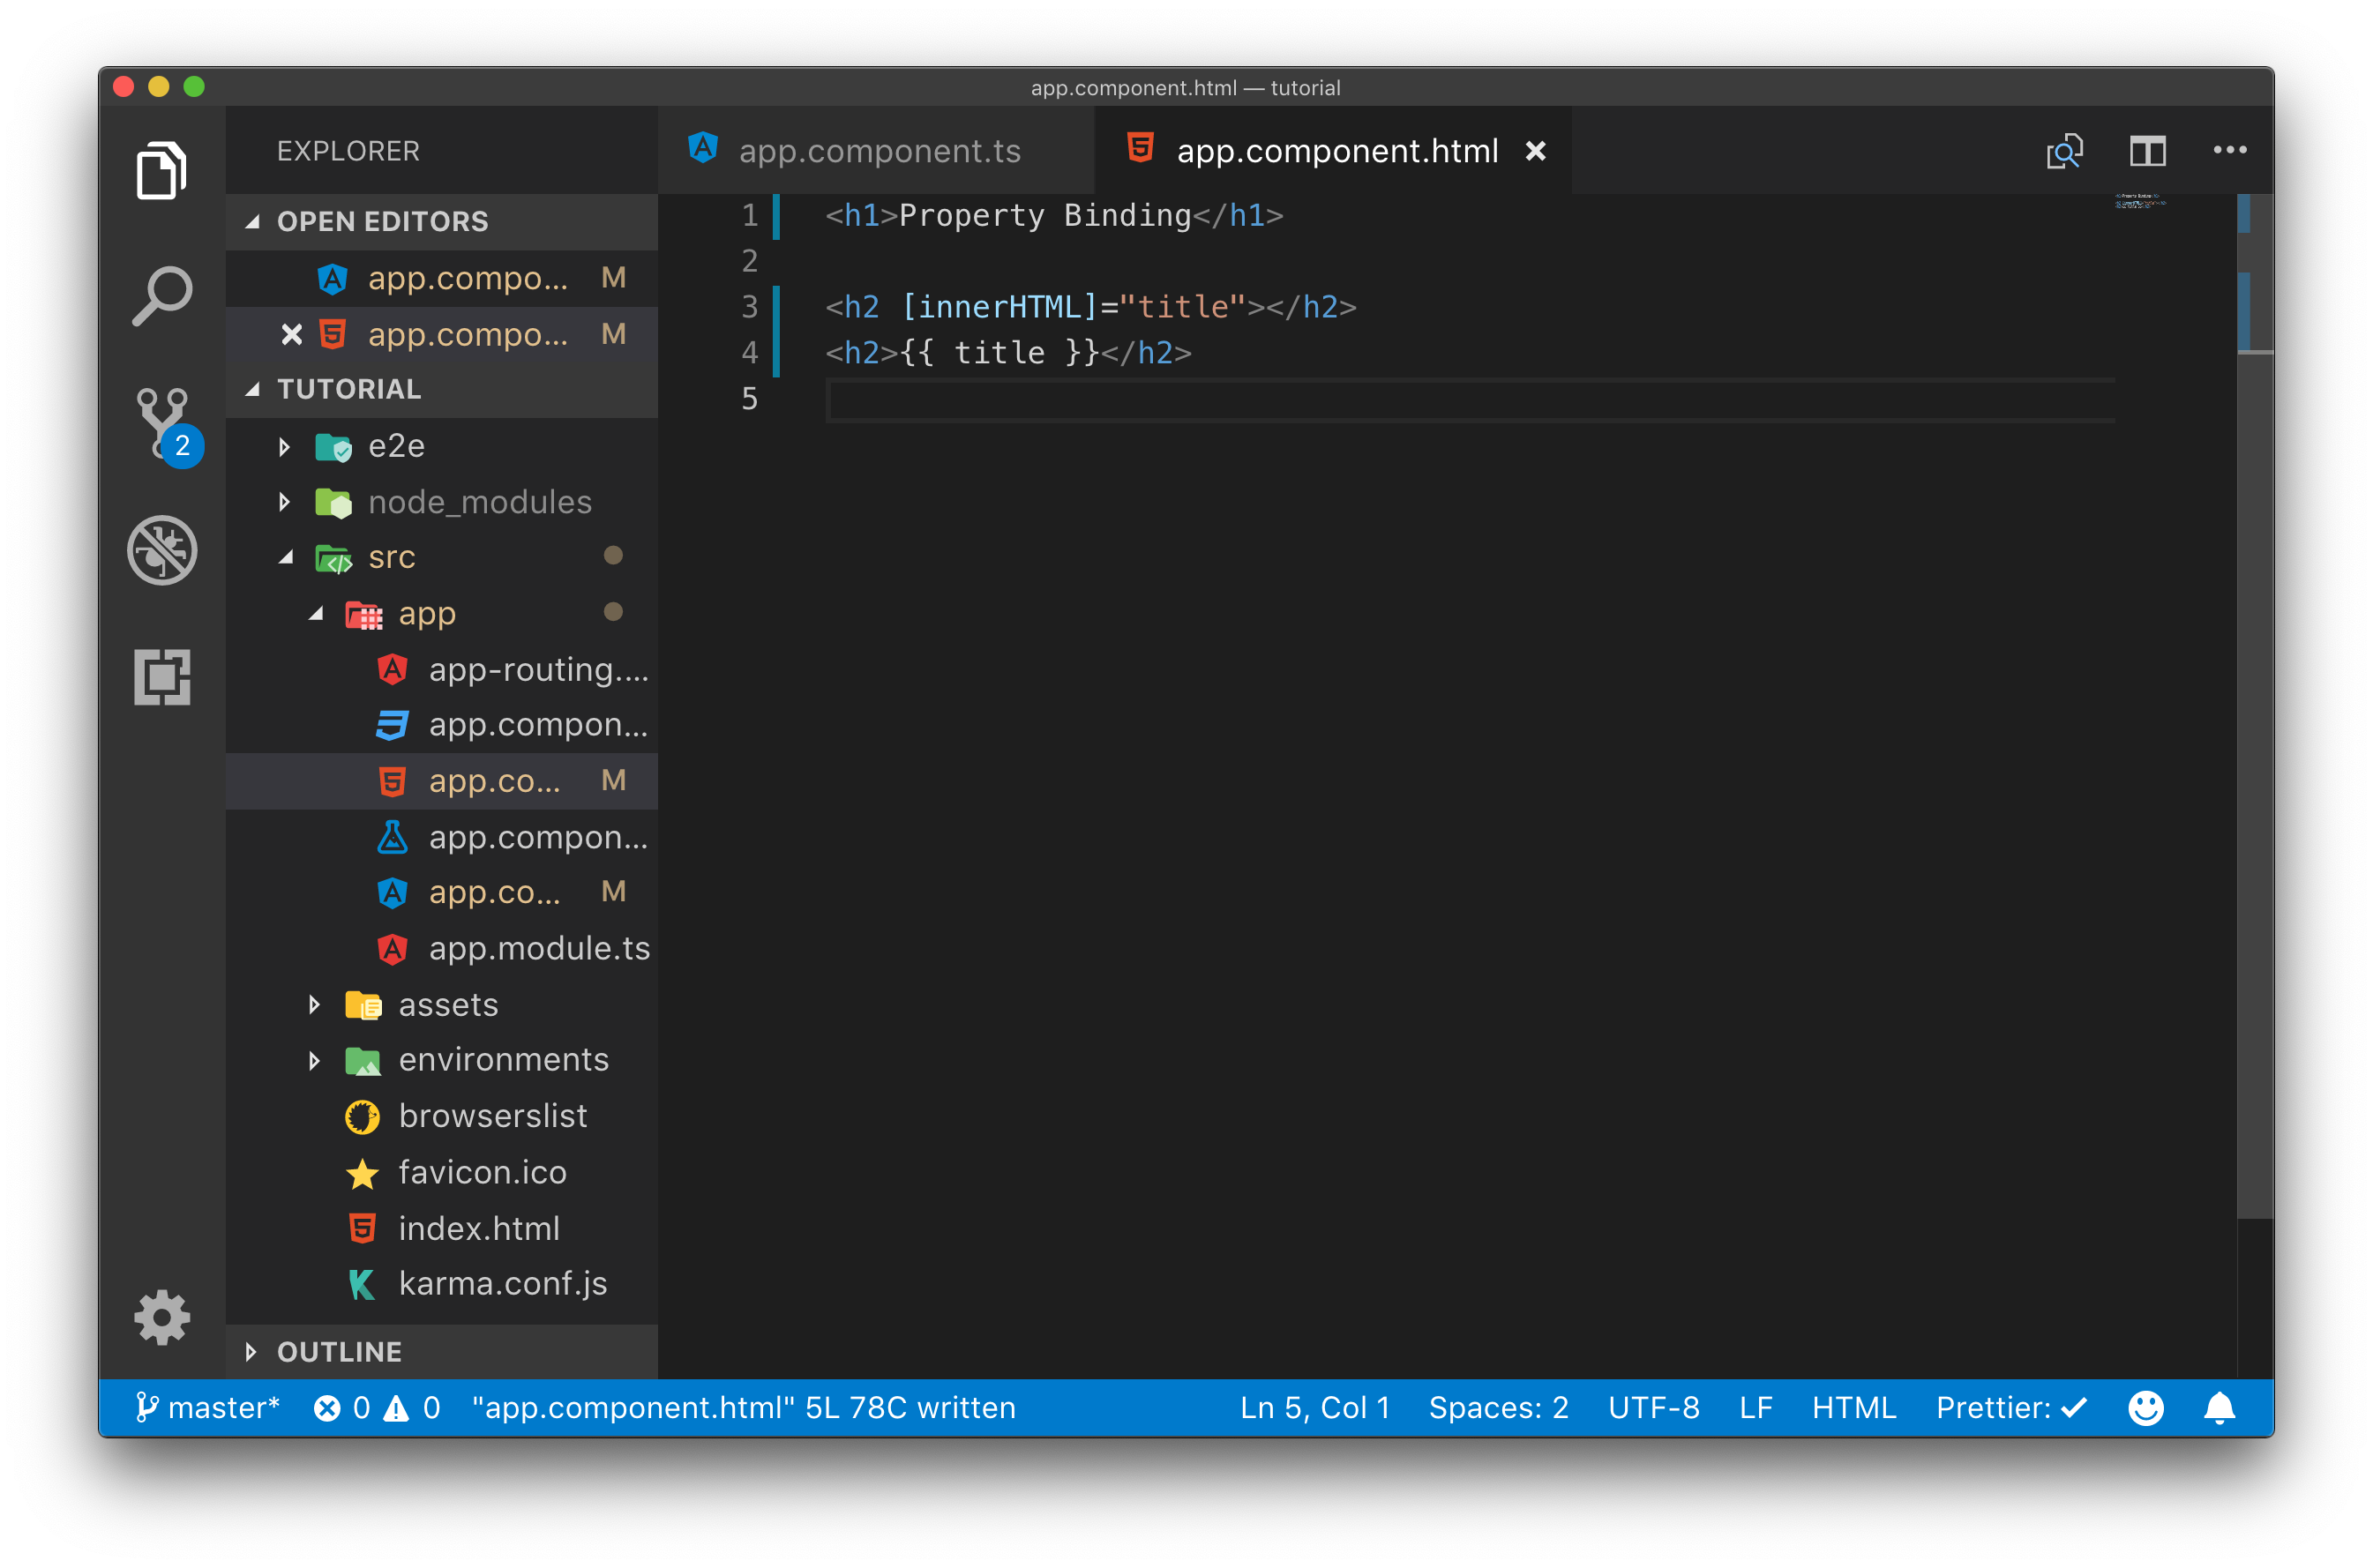Close the app.component.html tab
2373x1568 pixels.
pos(1535,151)
